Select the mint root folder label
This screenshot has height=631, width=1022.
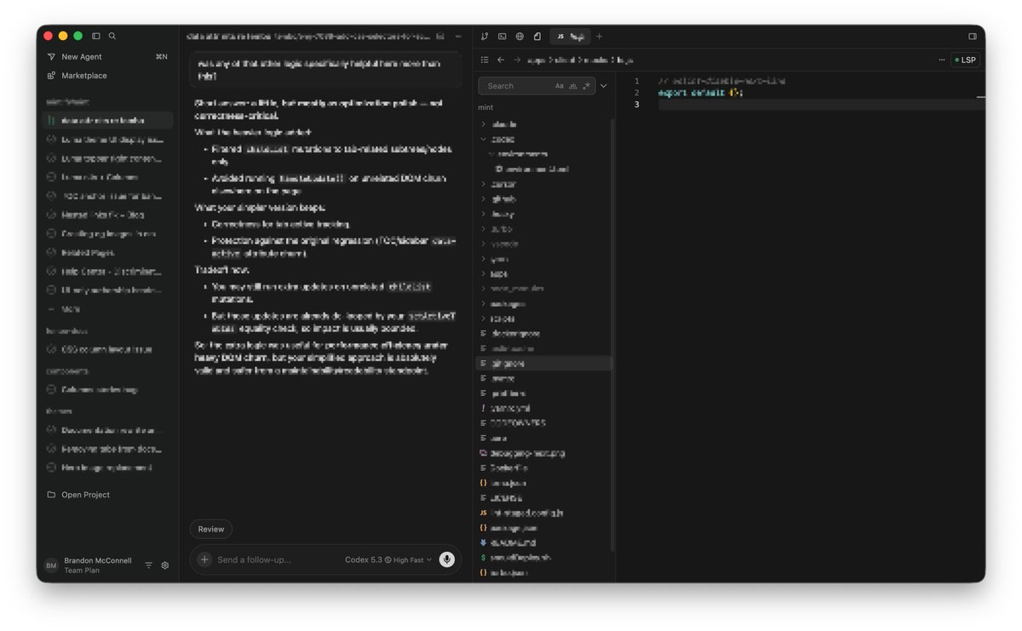(485, 107)
